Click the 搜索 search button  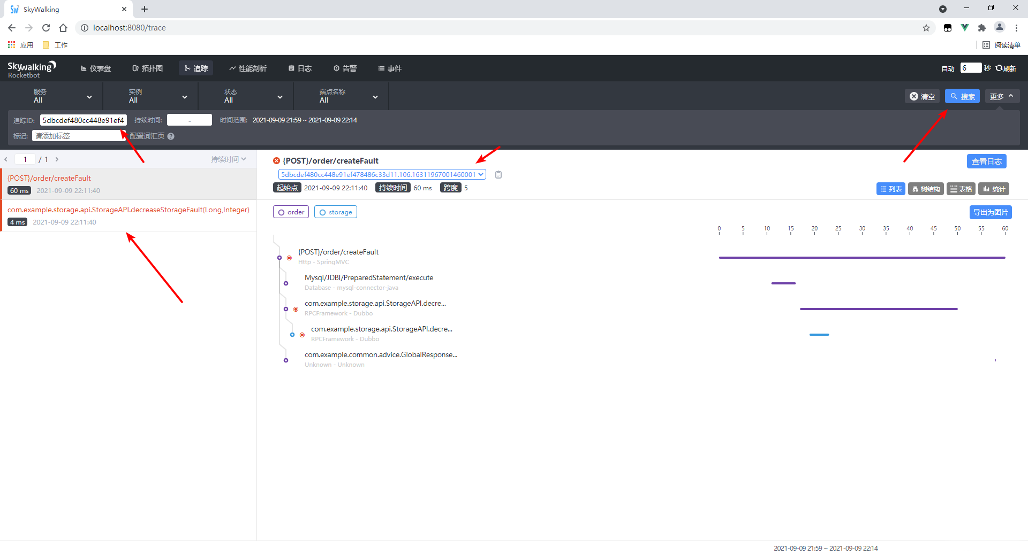(x=962, y=96)
